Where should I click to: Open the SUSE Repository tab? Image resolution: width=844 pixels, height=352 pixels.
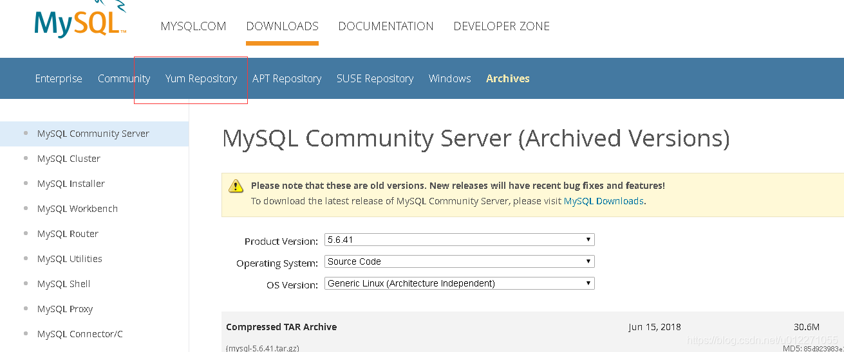pos(375,78)
